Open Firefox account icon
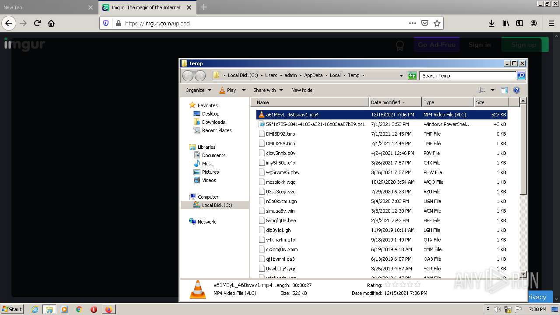Viewport: 560px width, 315px height. pos(534,23)
